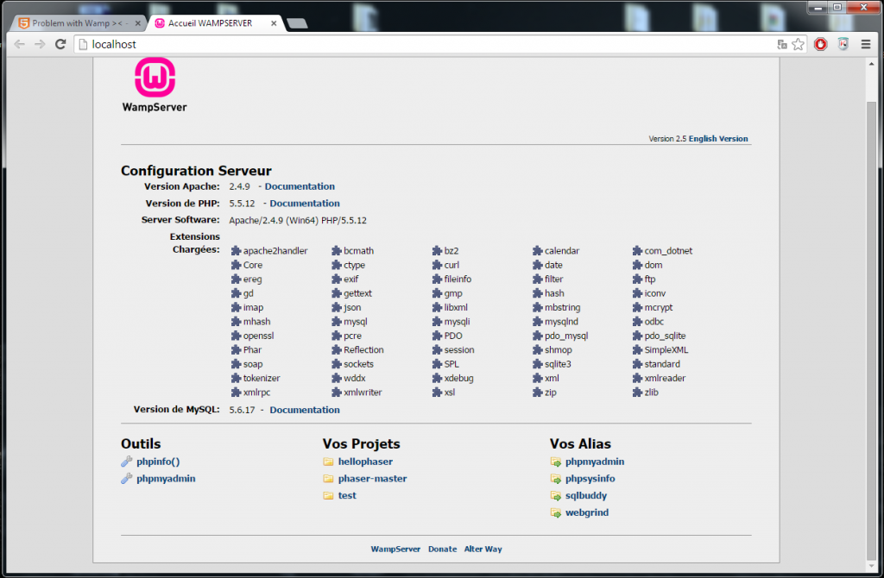This screenshot has height=578, width=884.
Task: Click the shield extension icon
Action: point(843,44)
